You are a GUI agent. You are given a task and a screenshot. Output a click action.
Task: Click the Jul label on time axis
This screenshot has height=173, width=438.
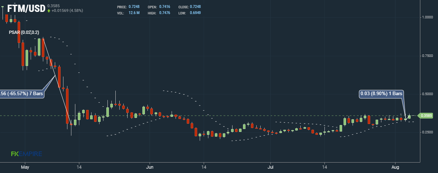(x=270, y=168)
